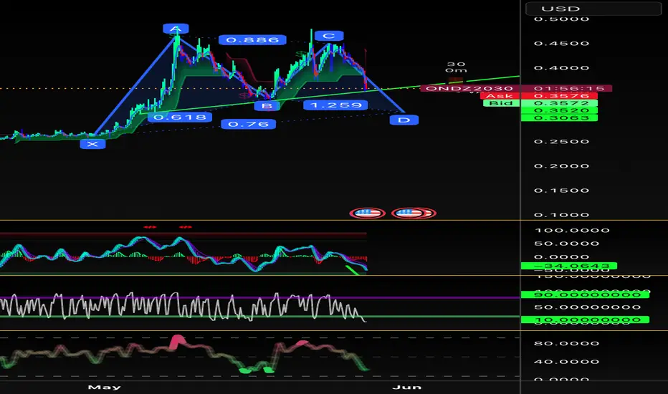668x394 pixels.
Task: Click the 90.00000000 overbought level tag
Action: pos(585,294)
